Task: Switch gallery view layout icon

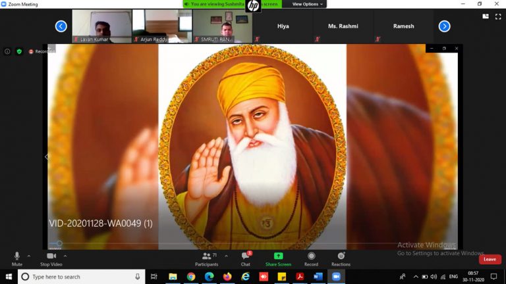Action: click(x=486, y=16)
